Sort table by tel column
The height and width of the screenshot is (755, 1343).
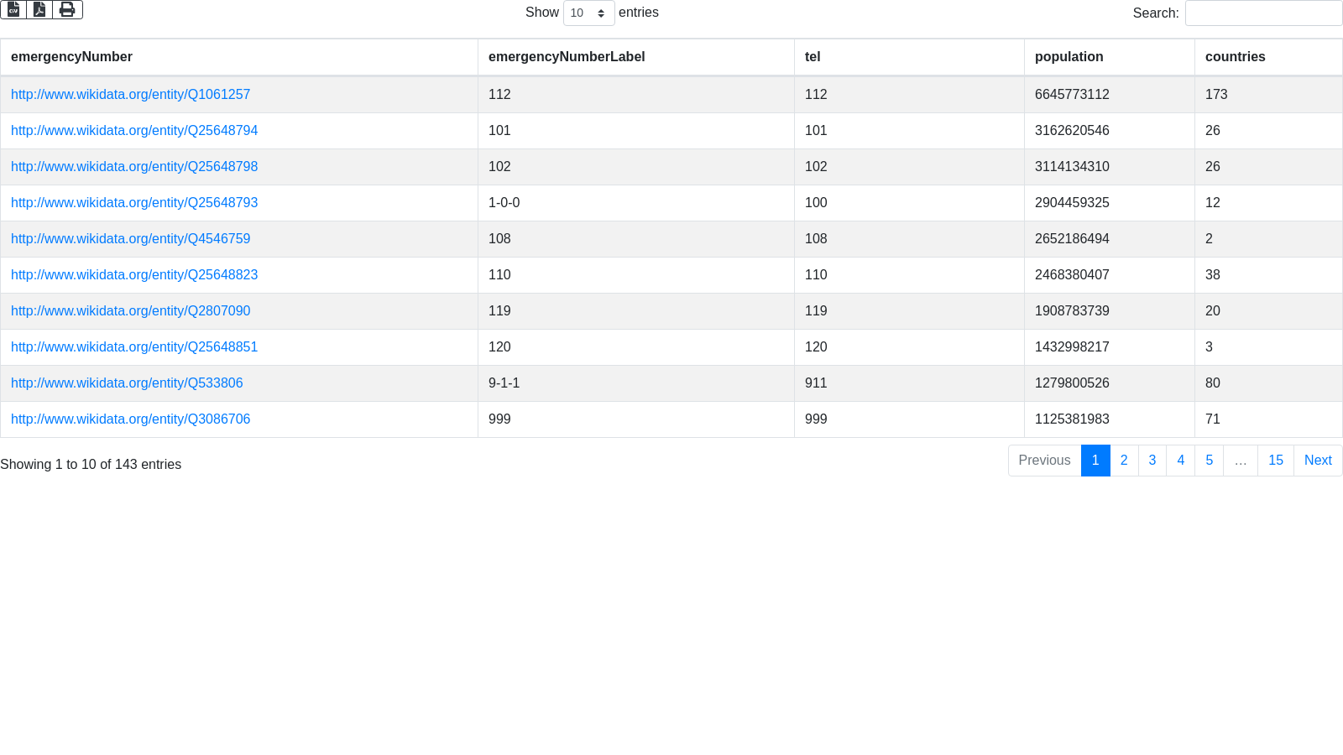tap(813, 57)
